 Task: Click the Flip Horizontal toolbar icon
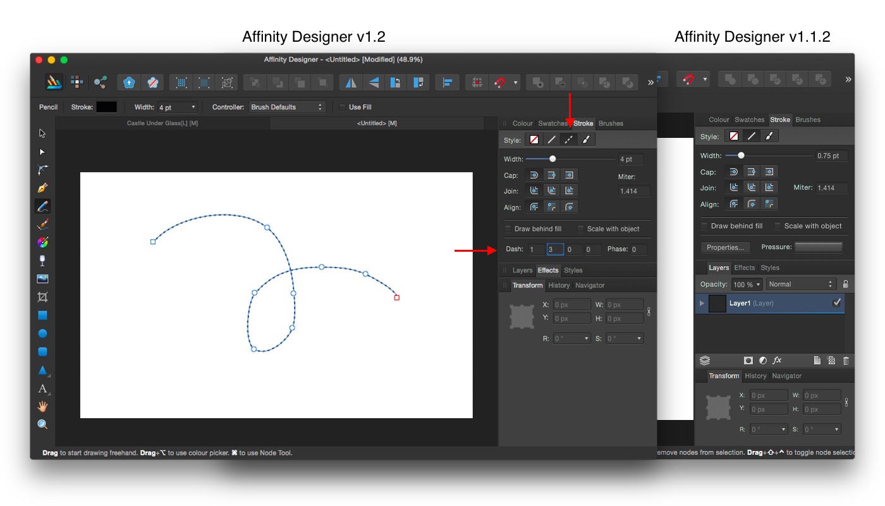[351, 82]
